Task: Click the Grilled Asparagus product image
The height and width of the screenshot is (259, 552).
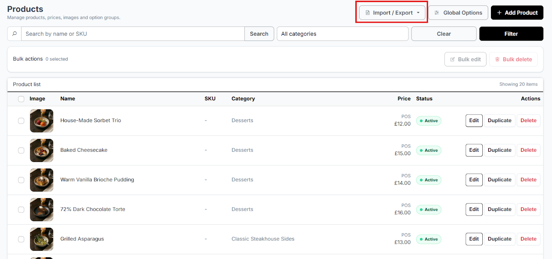Action: 42,239
